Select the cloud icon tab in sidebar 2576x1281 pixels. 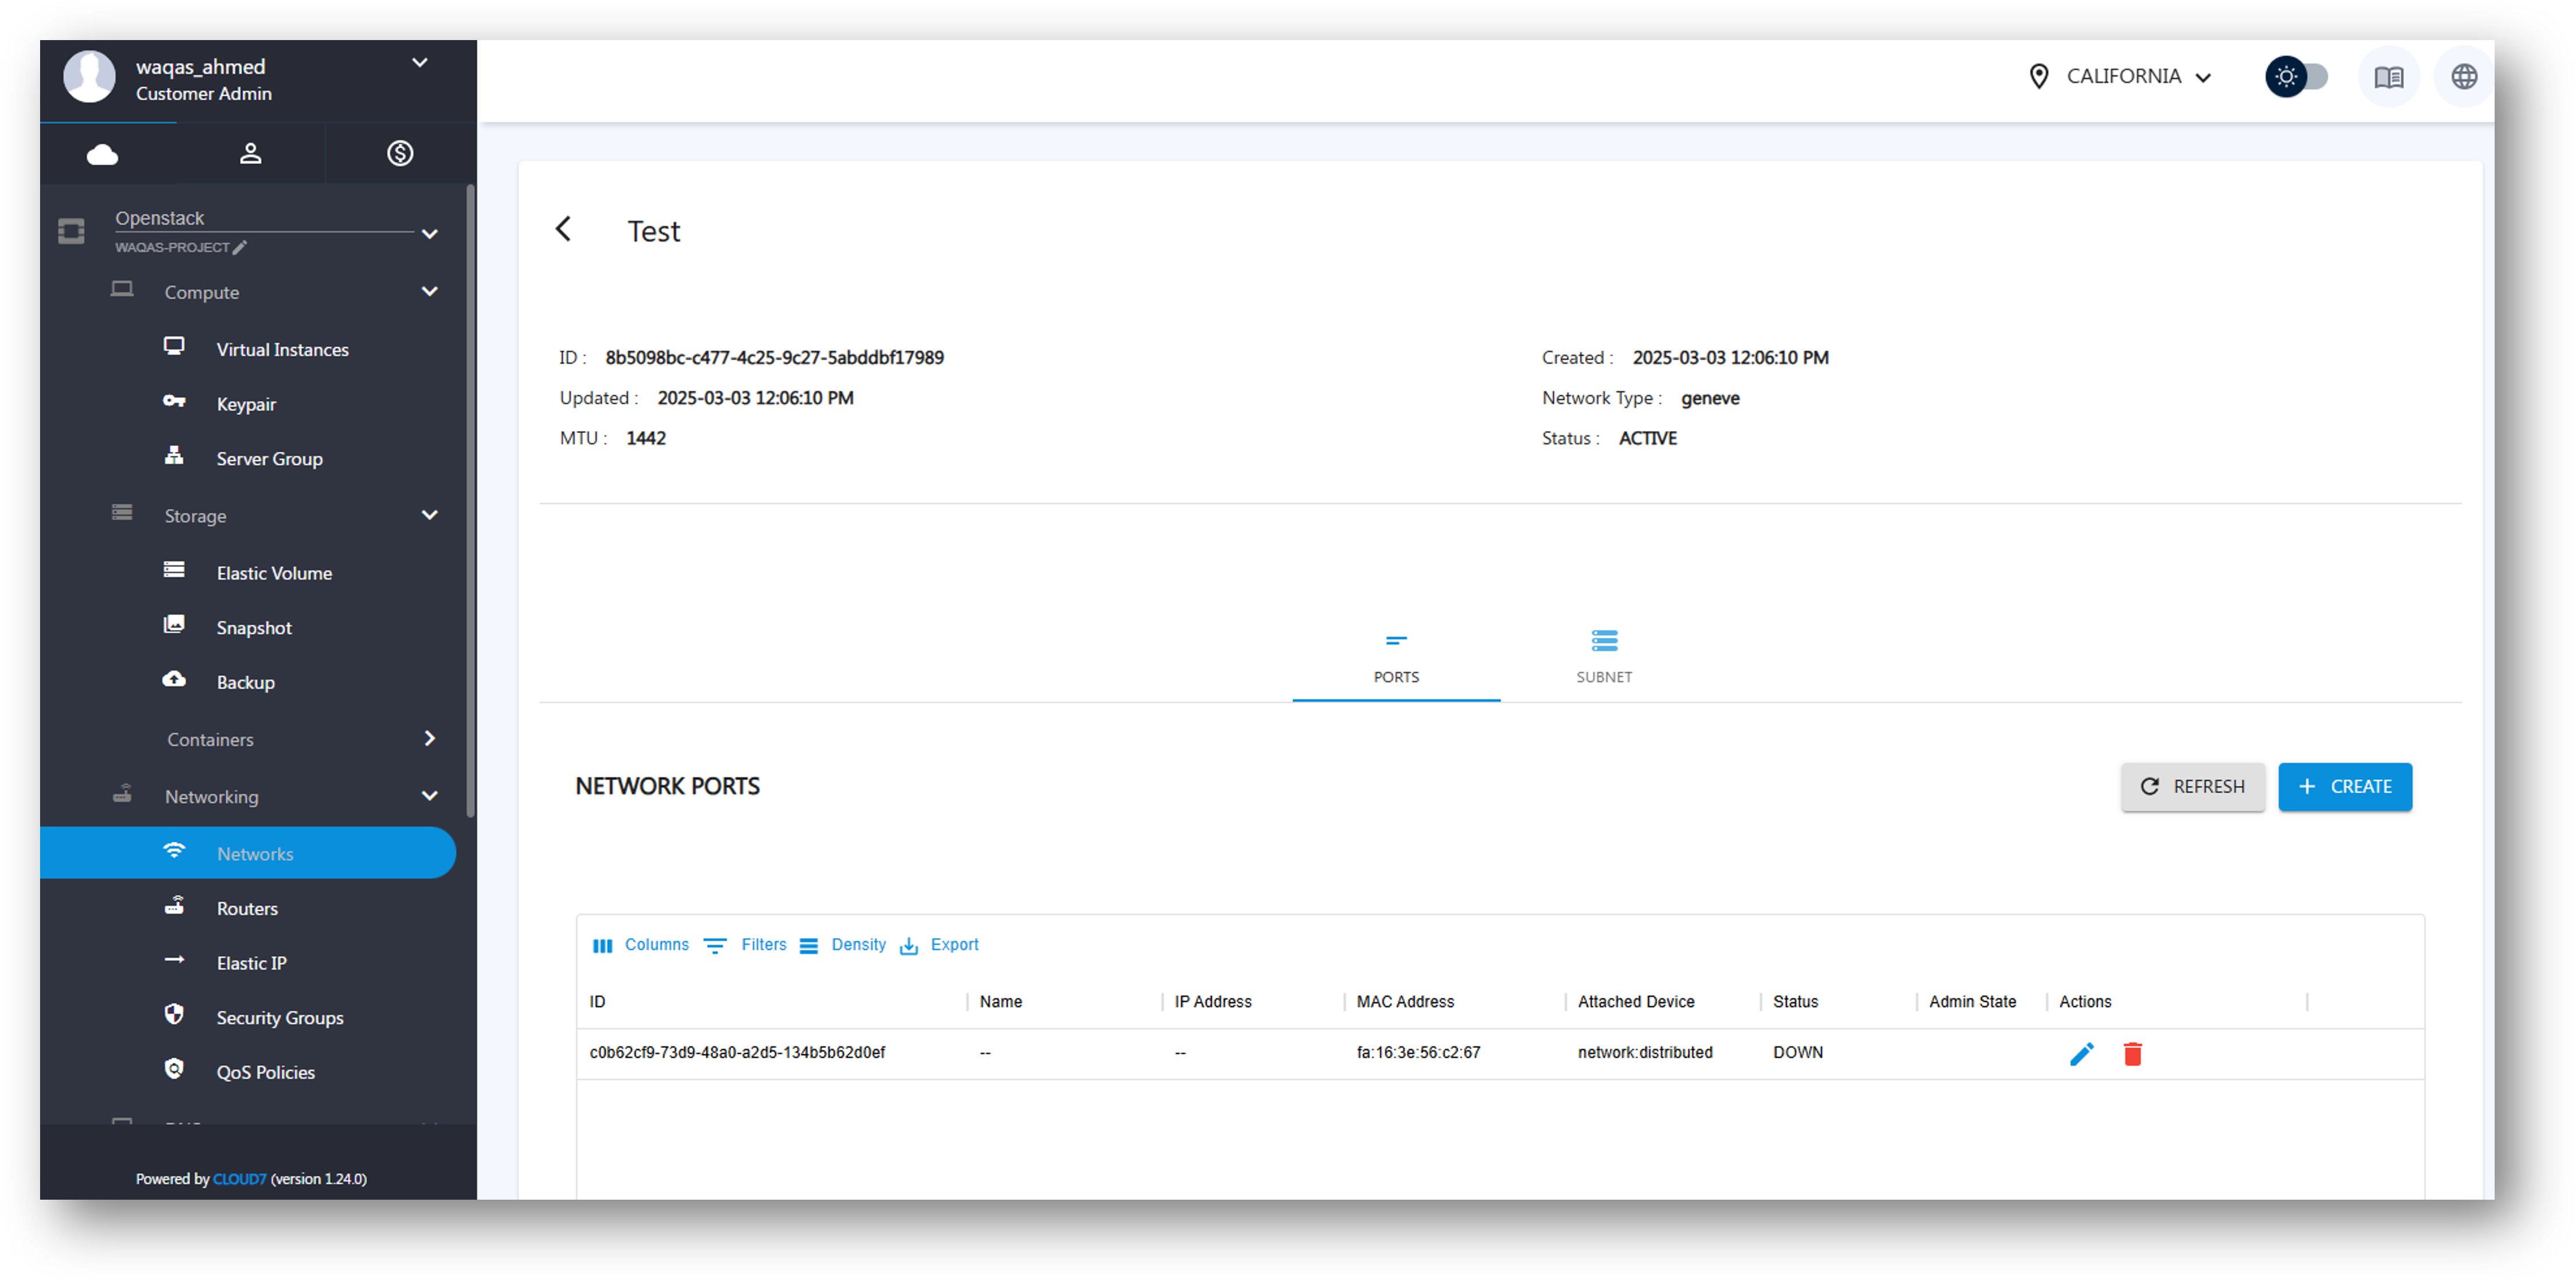tap(102, 153)
